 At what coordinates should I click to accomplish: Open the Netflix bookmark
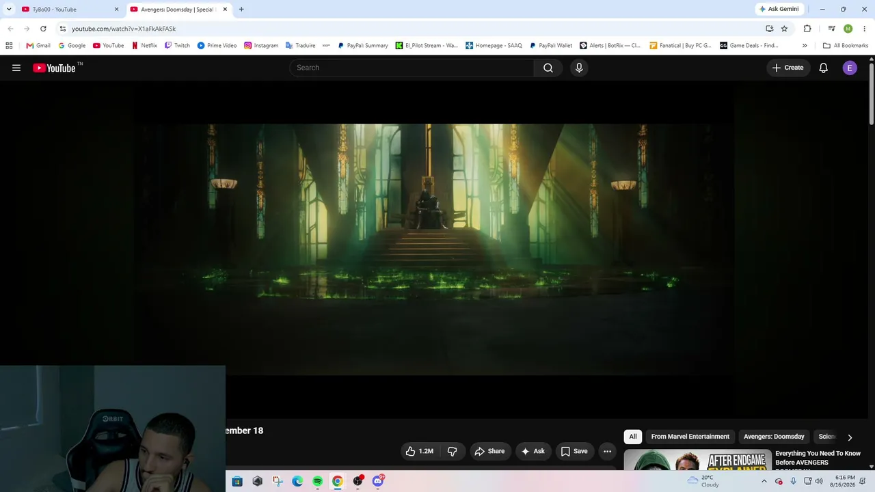144,46
